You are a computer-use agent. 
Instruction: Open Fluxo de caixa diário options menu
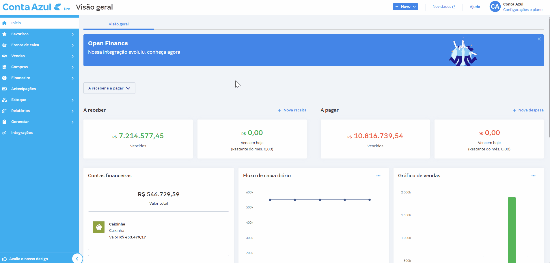point(378,176)
